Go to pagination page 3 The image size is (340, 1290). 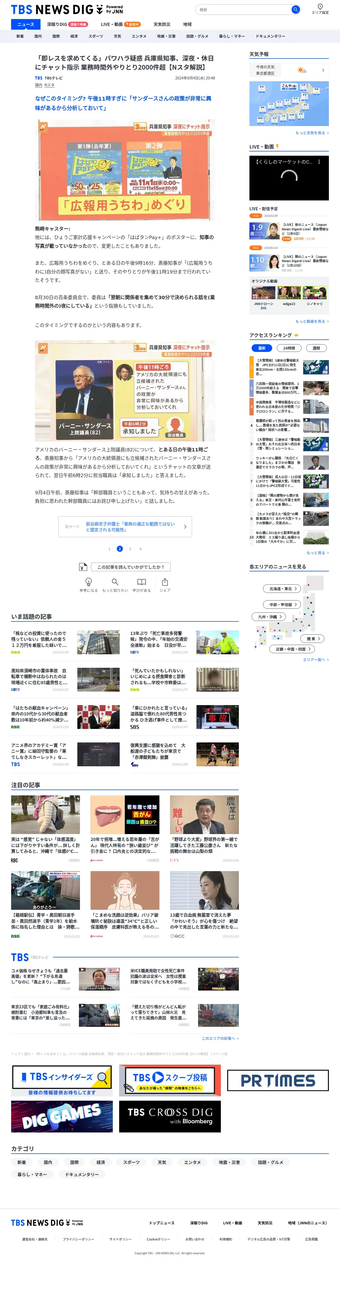pos(130,549)
